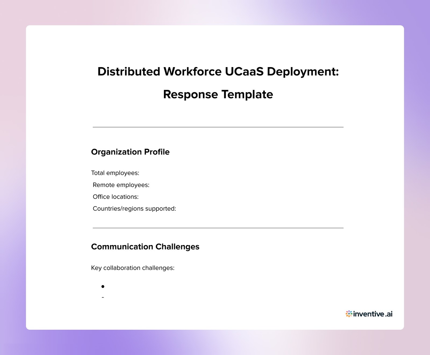Click the second bullet point marker
Viewport: 430px width, 355px height.
pyautogui.click(x=102, y=298)
